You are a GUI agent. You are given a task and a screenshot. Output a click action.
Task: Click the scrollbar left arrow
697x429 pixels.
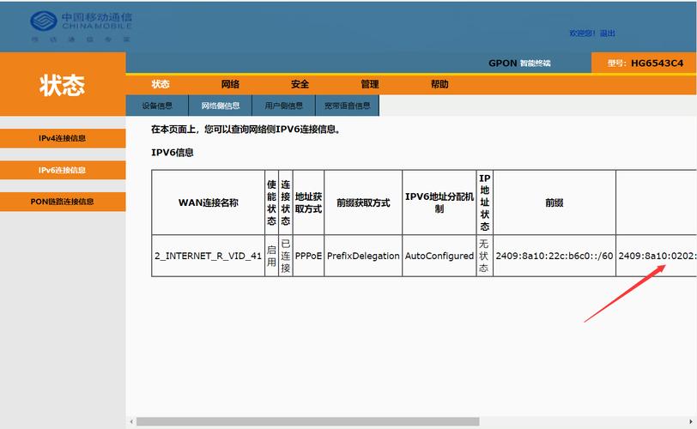[x=131, y=421]
